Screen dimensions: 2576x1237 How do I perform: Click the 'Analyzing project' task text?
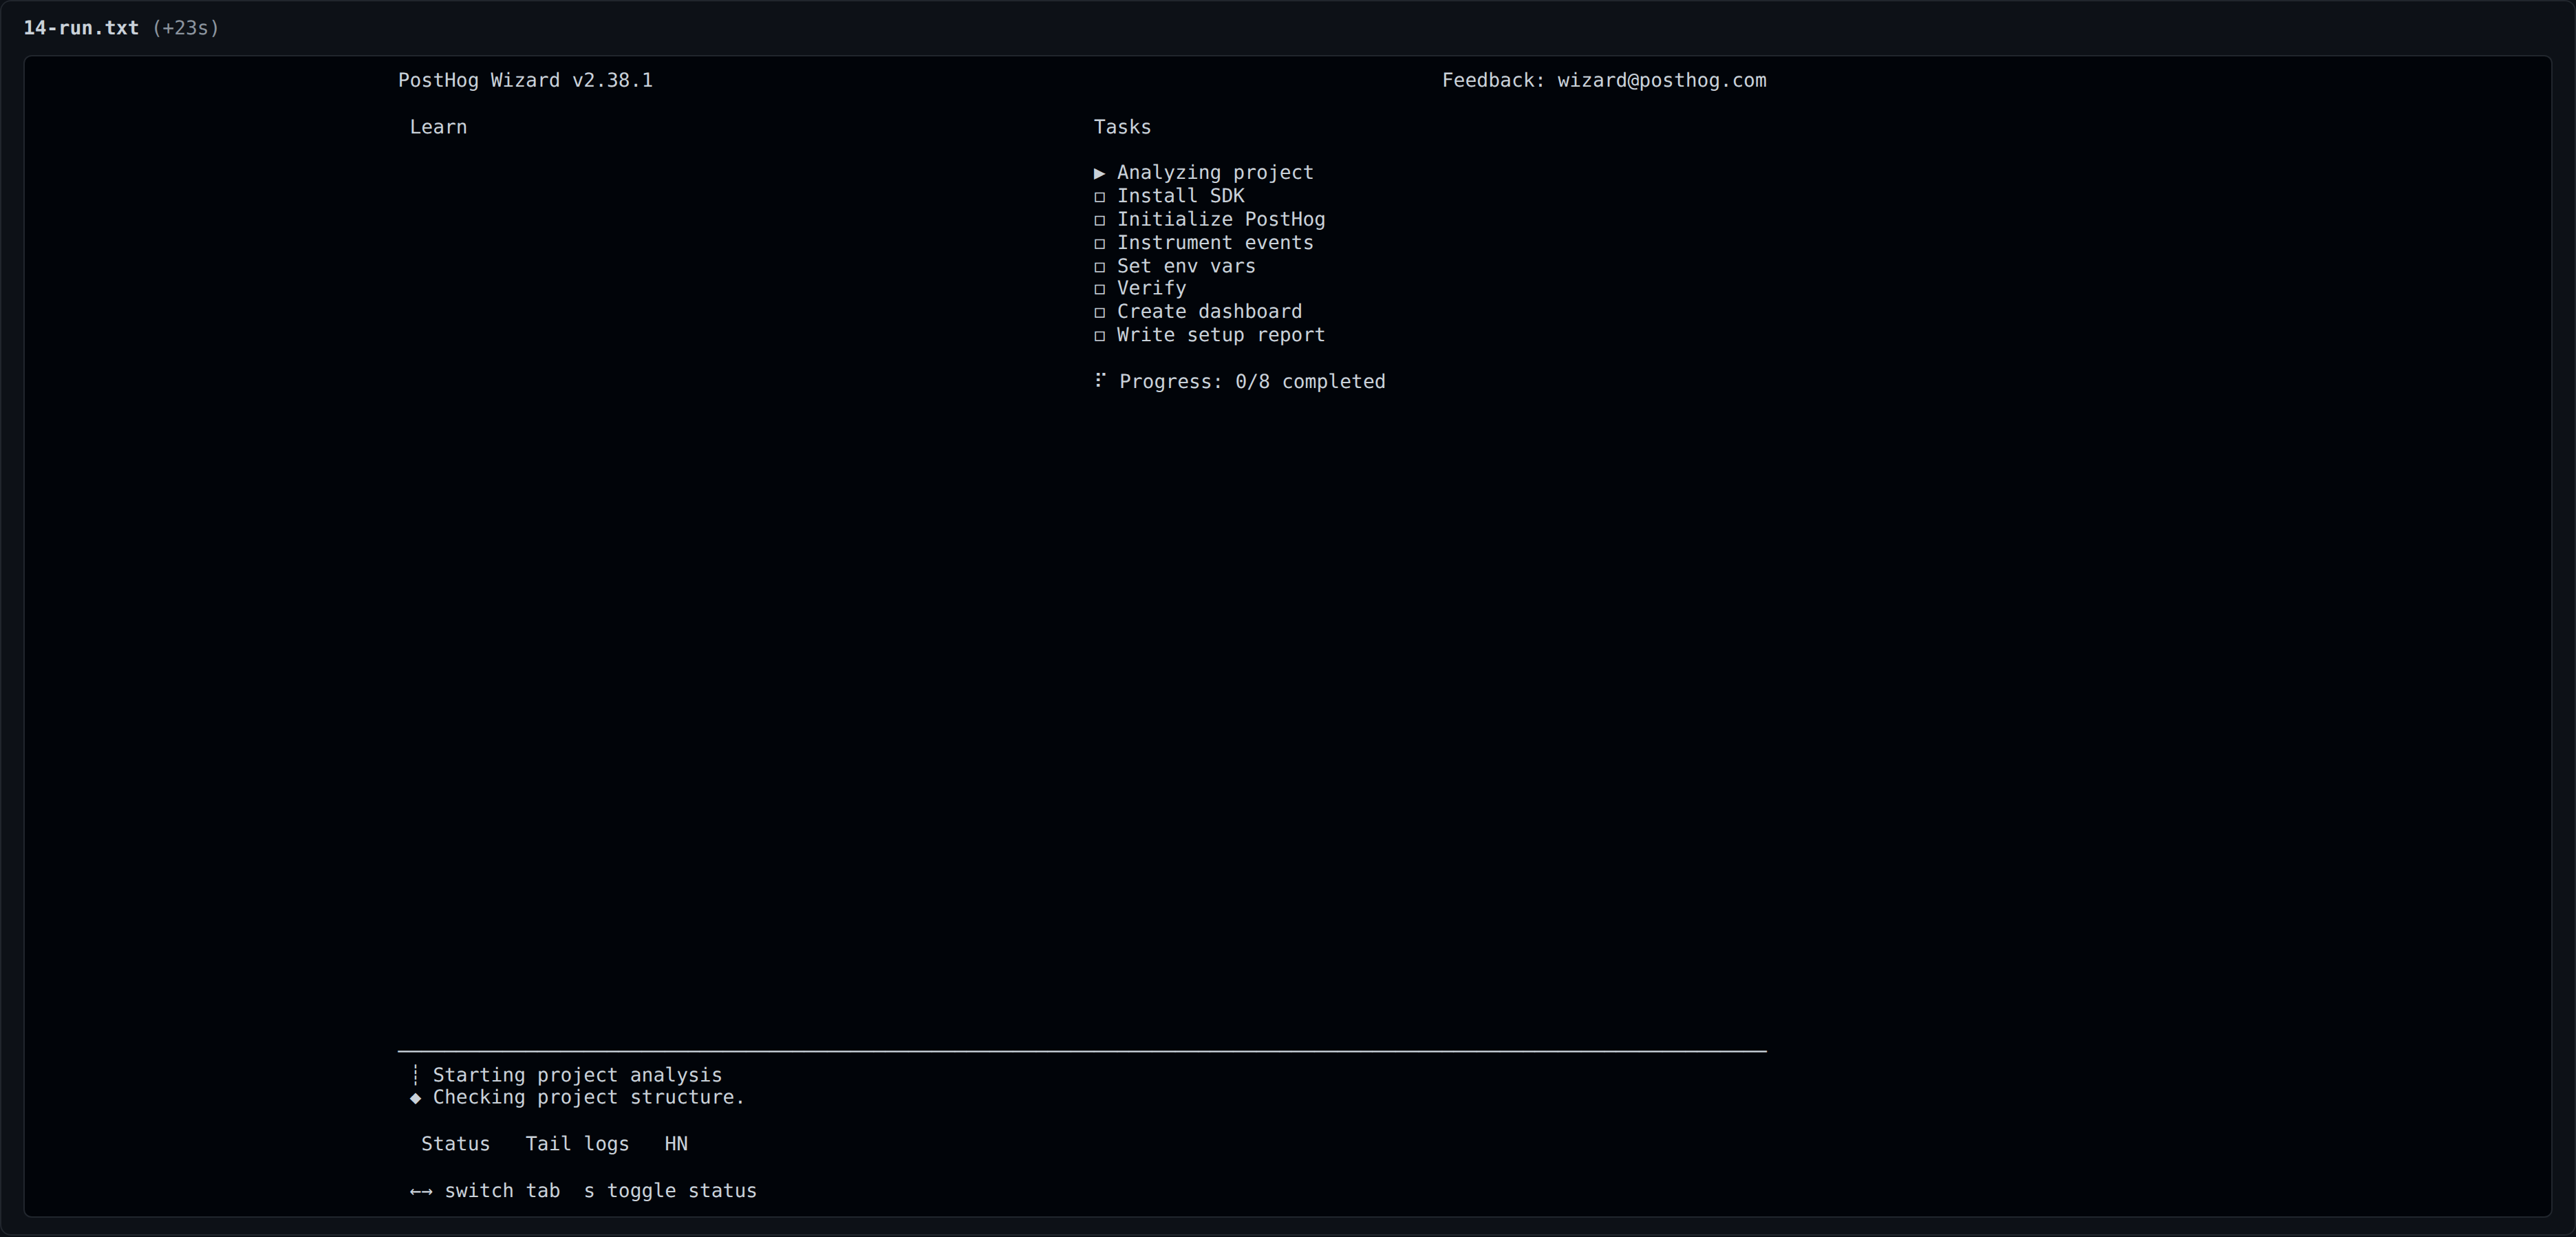tap(1215, 173)
